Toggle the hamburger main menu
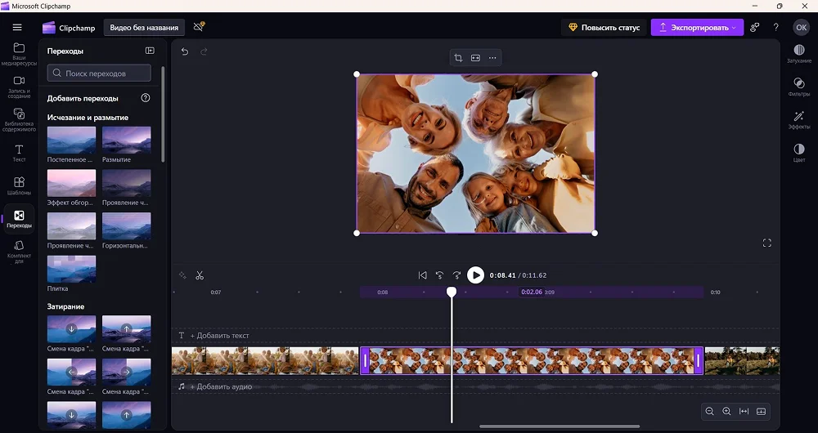 [x=17, y=27]
